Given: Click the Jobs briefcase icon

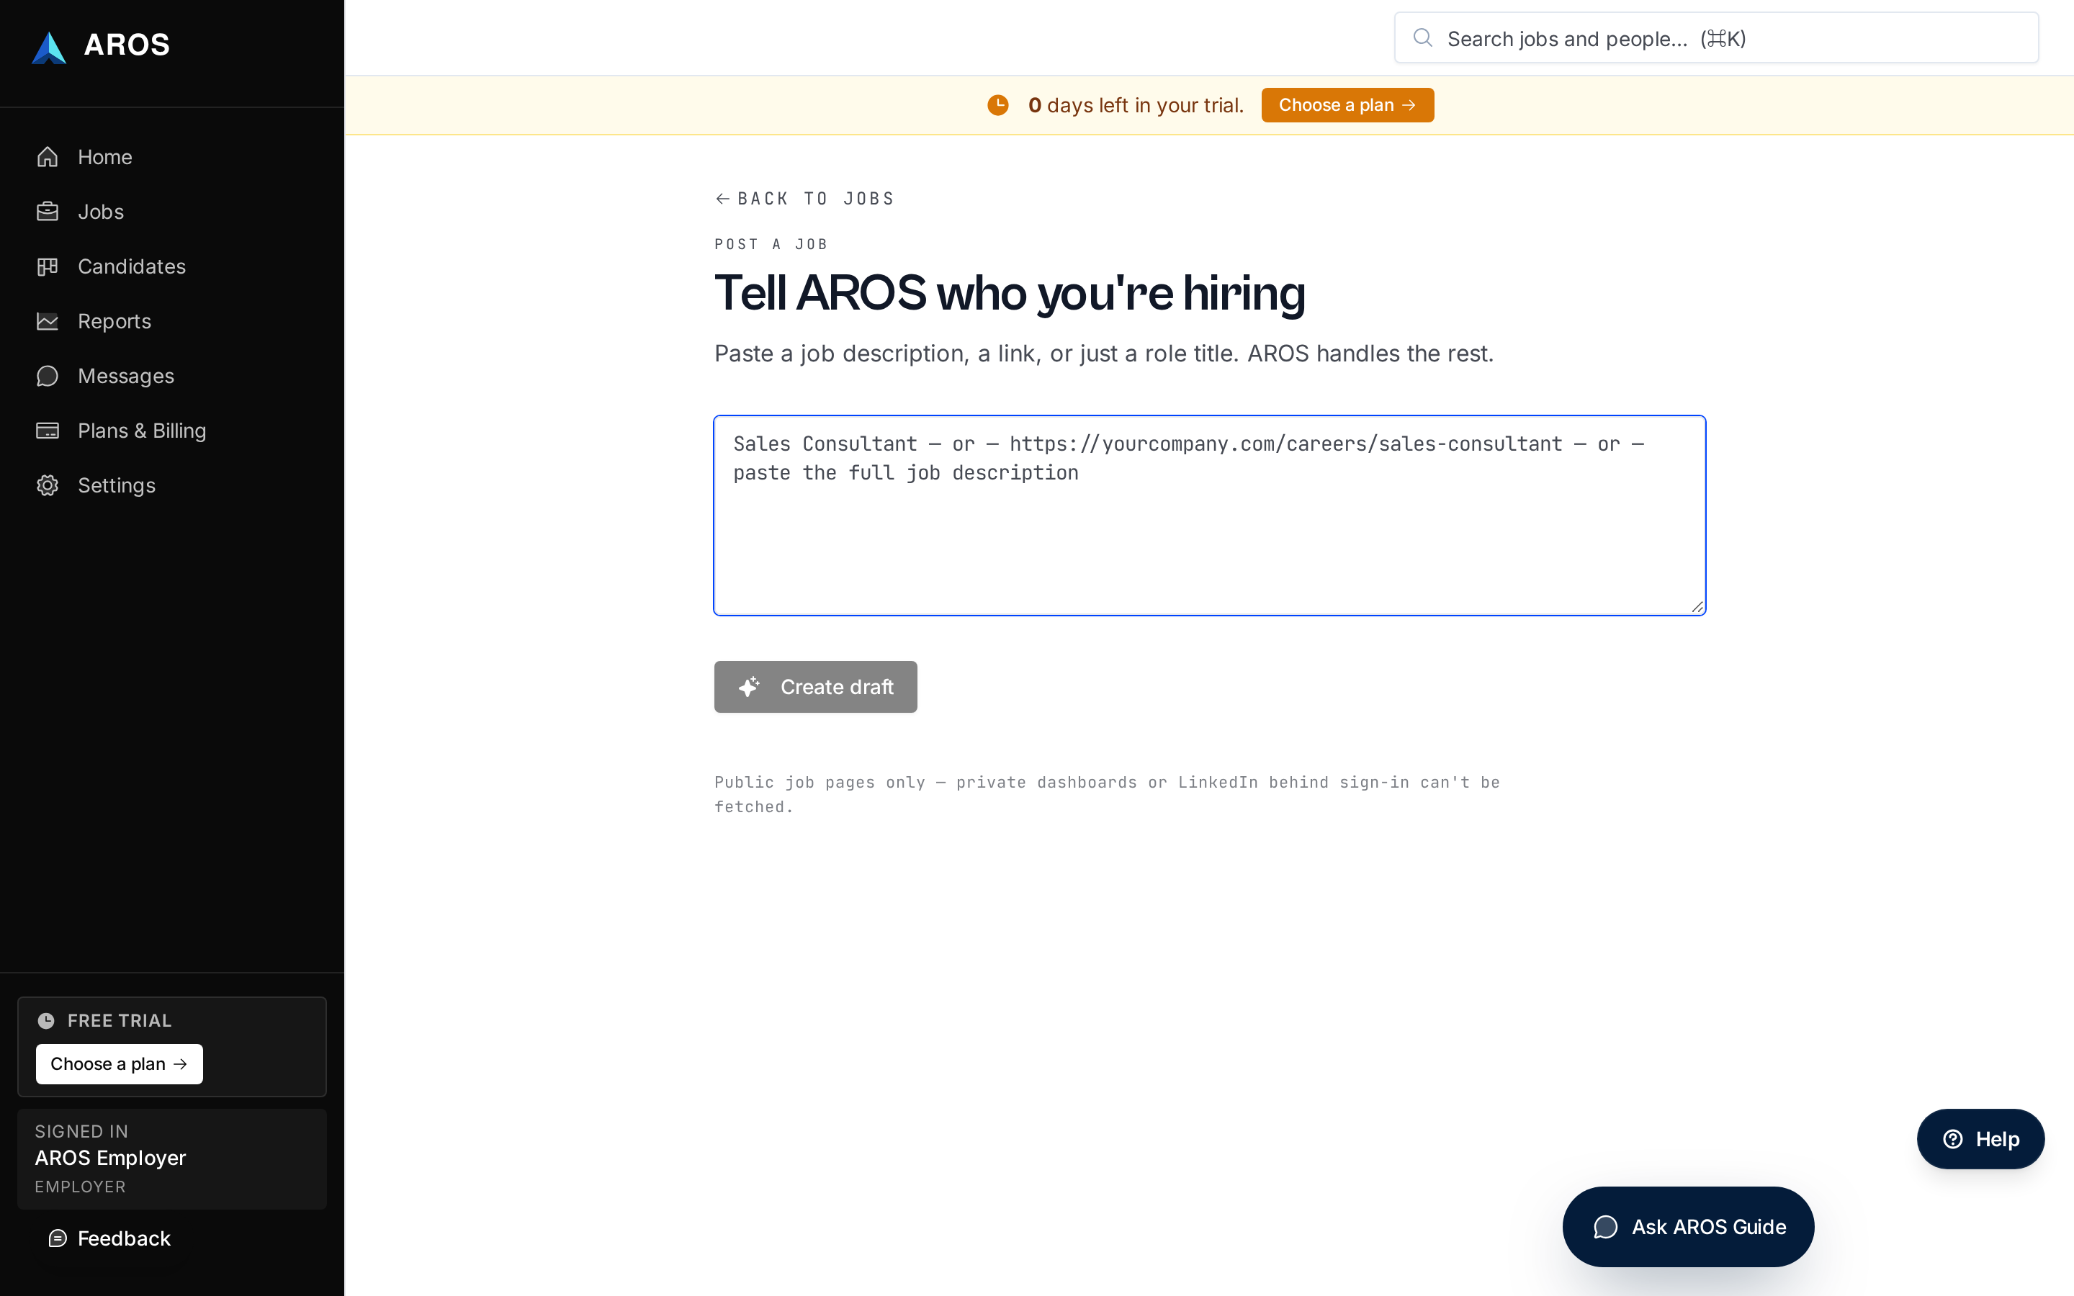Looking at the screenshot, I should pos(47,212).
